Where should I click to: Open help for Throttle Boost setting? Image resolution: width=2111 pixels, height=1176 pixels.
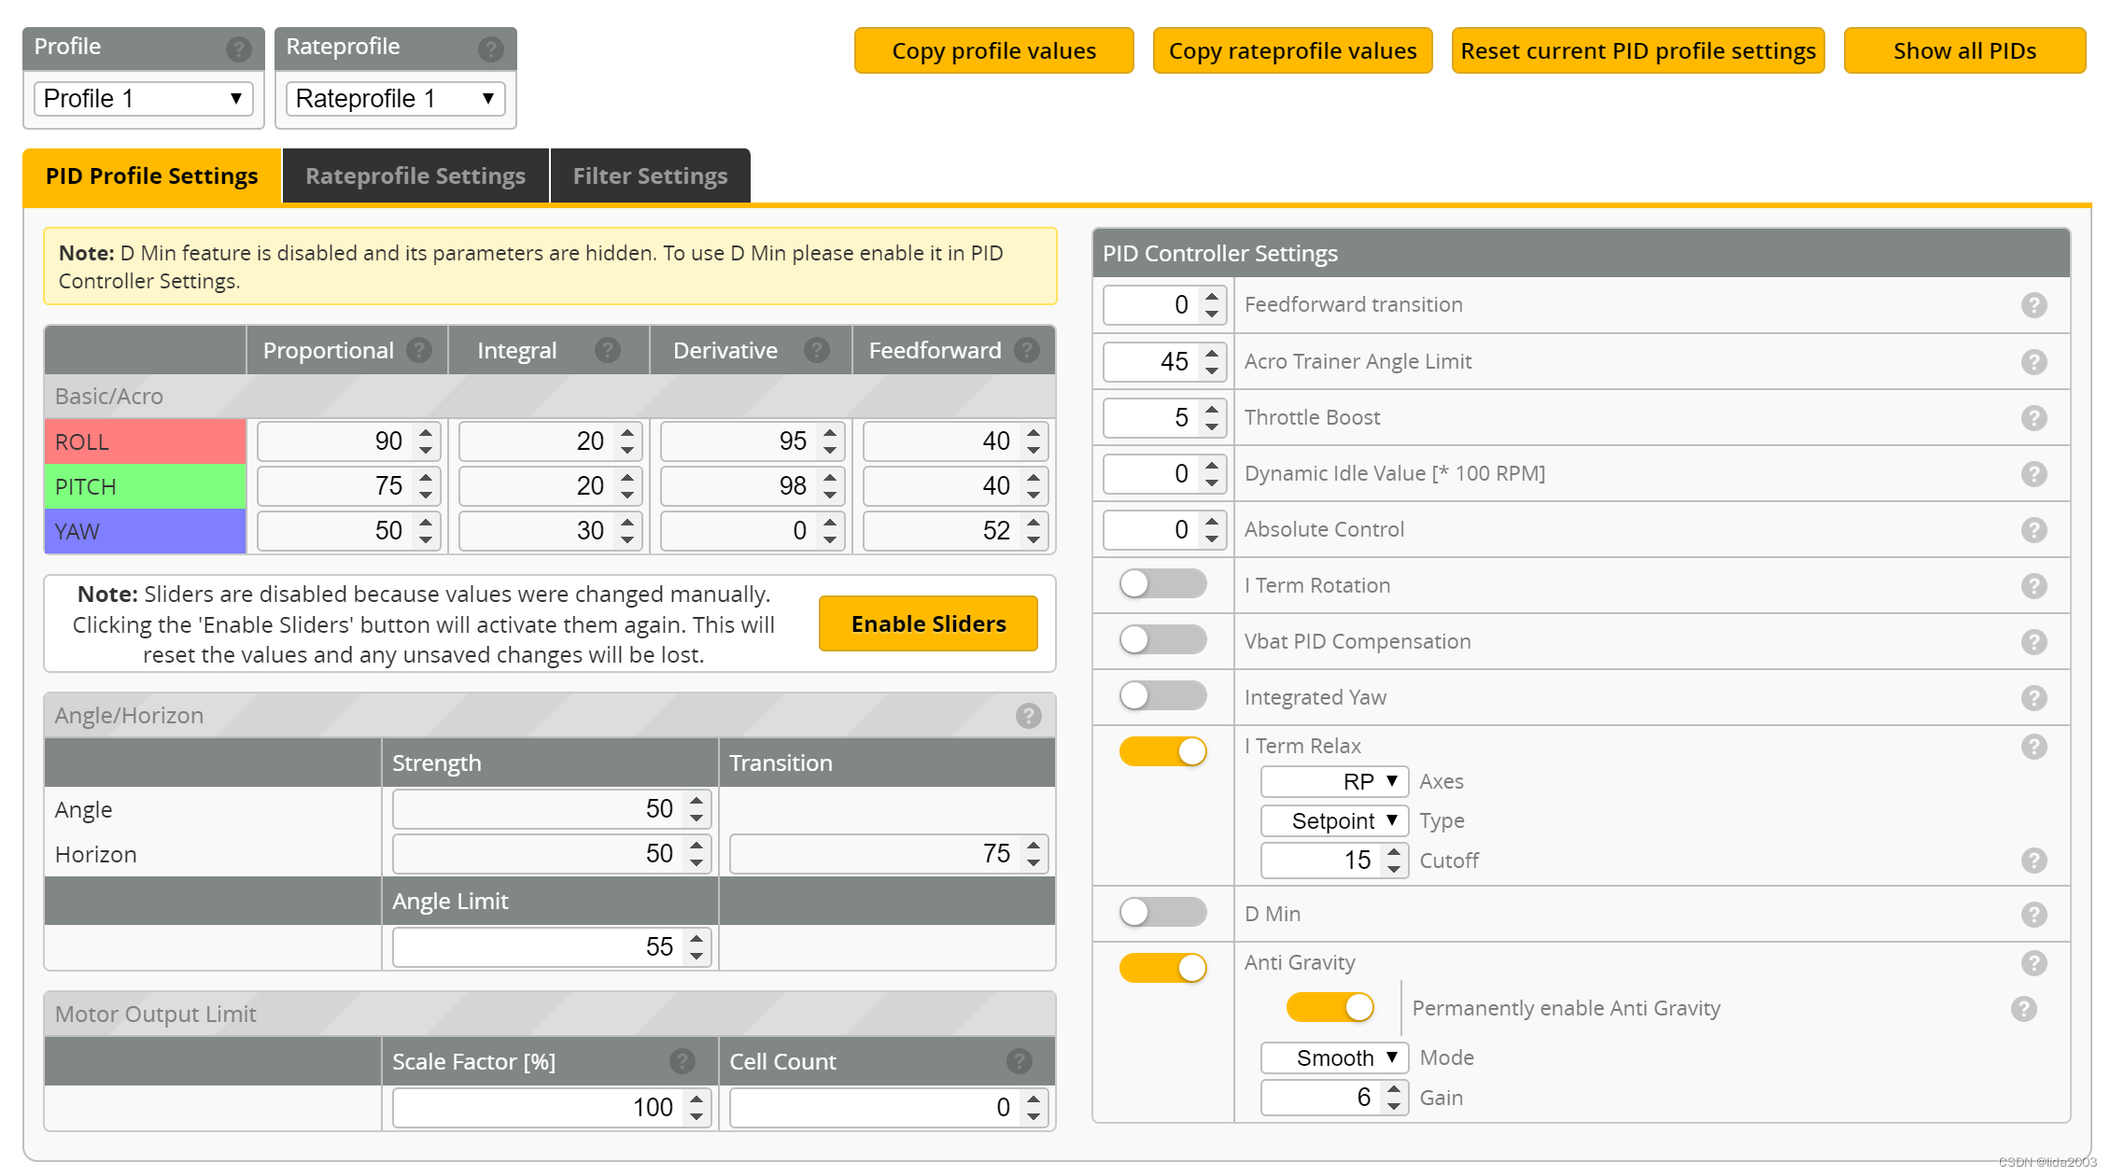point(2034,417)
